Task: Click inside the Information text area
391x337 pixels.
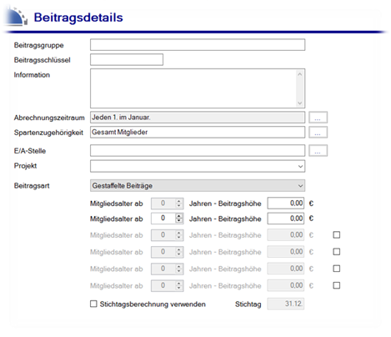Action: pos(193,88)
